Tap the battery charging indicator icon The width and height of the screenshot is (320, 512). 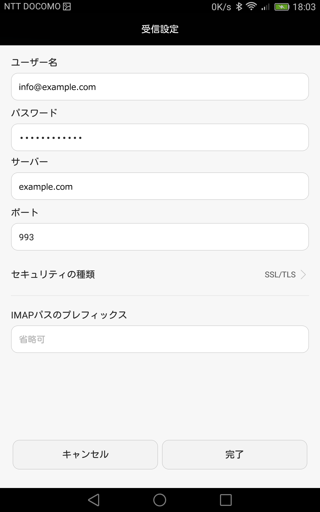tap(282, 7)
